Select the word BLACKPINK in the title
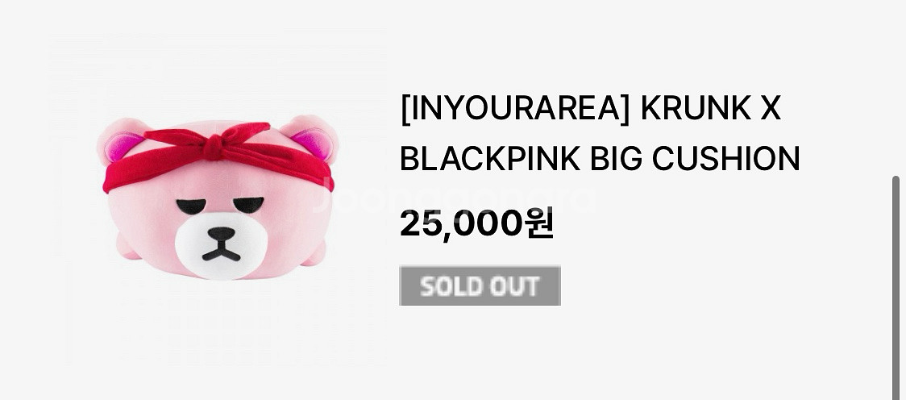Screen dimensions: 906x400 pos(490,158)
